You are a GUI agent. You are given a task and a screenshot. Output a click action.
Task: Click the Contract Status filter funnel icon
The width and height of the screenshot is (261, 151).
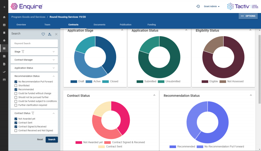tap(33, 113)
